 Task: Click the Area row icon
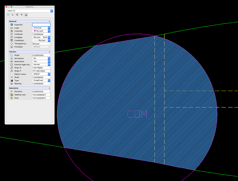tap(12, 98)
